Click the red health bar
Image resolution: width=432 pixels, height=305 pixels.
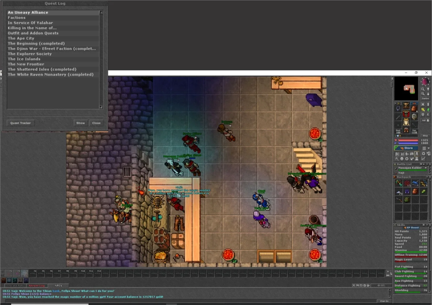(408, 140)
